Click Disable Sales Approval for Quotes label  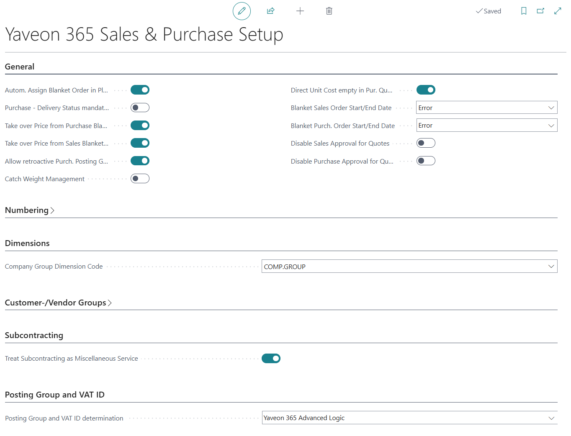(x=340, y=144)
